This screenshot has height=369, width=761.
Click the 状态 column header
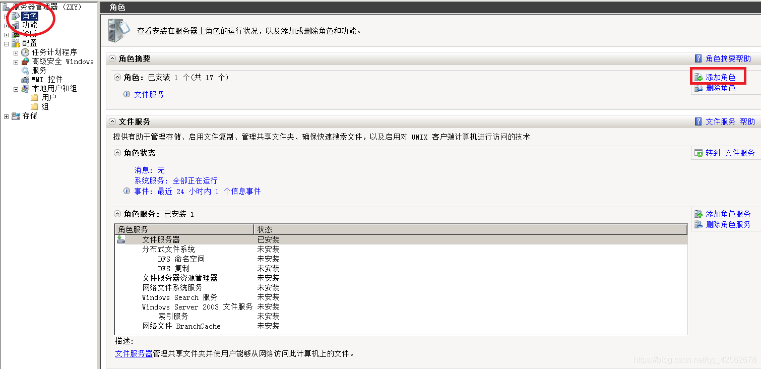tap(470, 229)
